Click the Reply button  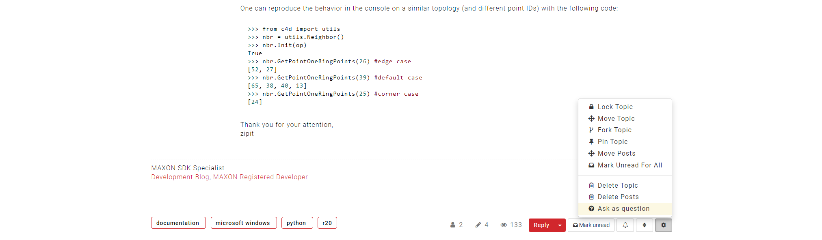[x=541, y=225]
